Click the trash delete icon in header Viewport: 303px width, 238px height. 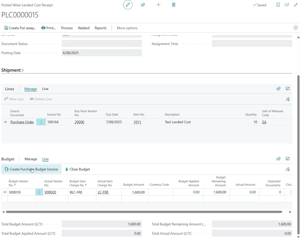(x=174, y=5)
